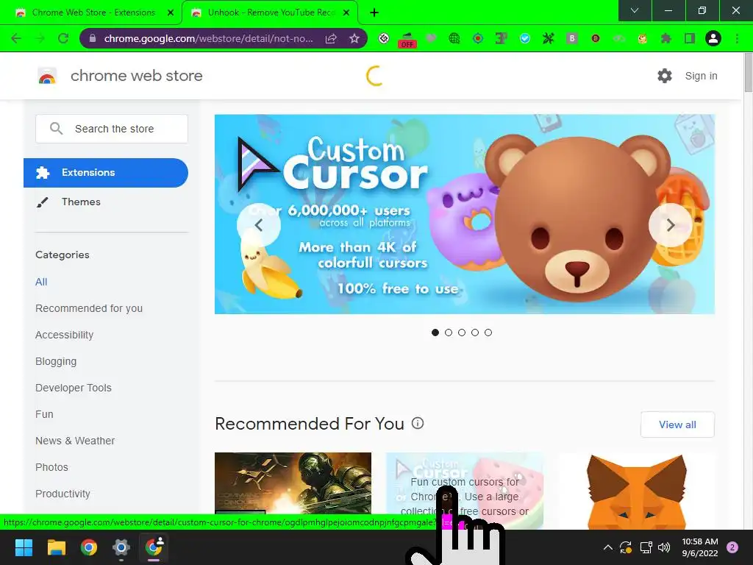
Task: Open the notification count badge
Action: click(x=732, y=547)
